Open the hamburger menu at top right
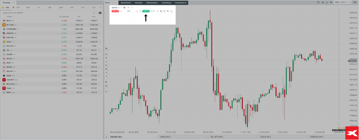Viewport: 359px width, 140px height. 355,2
